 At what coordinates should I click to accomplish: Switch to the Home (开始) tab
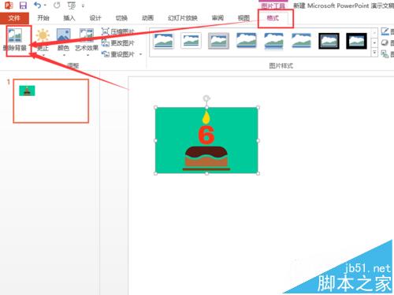coord(43,18)
